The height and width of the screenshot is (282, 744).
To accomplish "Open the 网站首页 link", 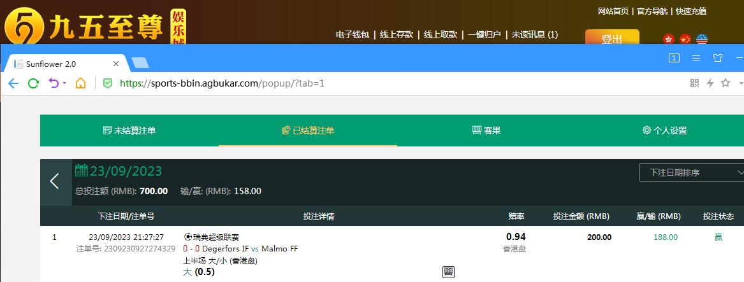I will pos(613,11).
